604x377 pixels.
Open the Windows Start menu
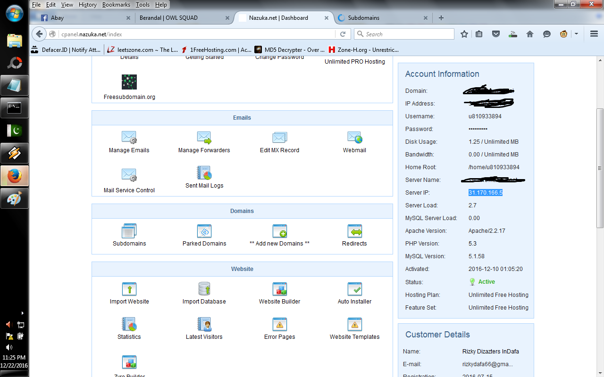coord(14,13)
